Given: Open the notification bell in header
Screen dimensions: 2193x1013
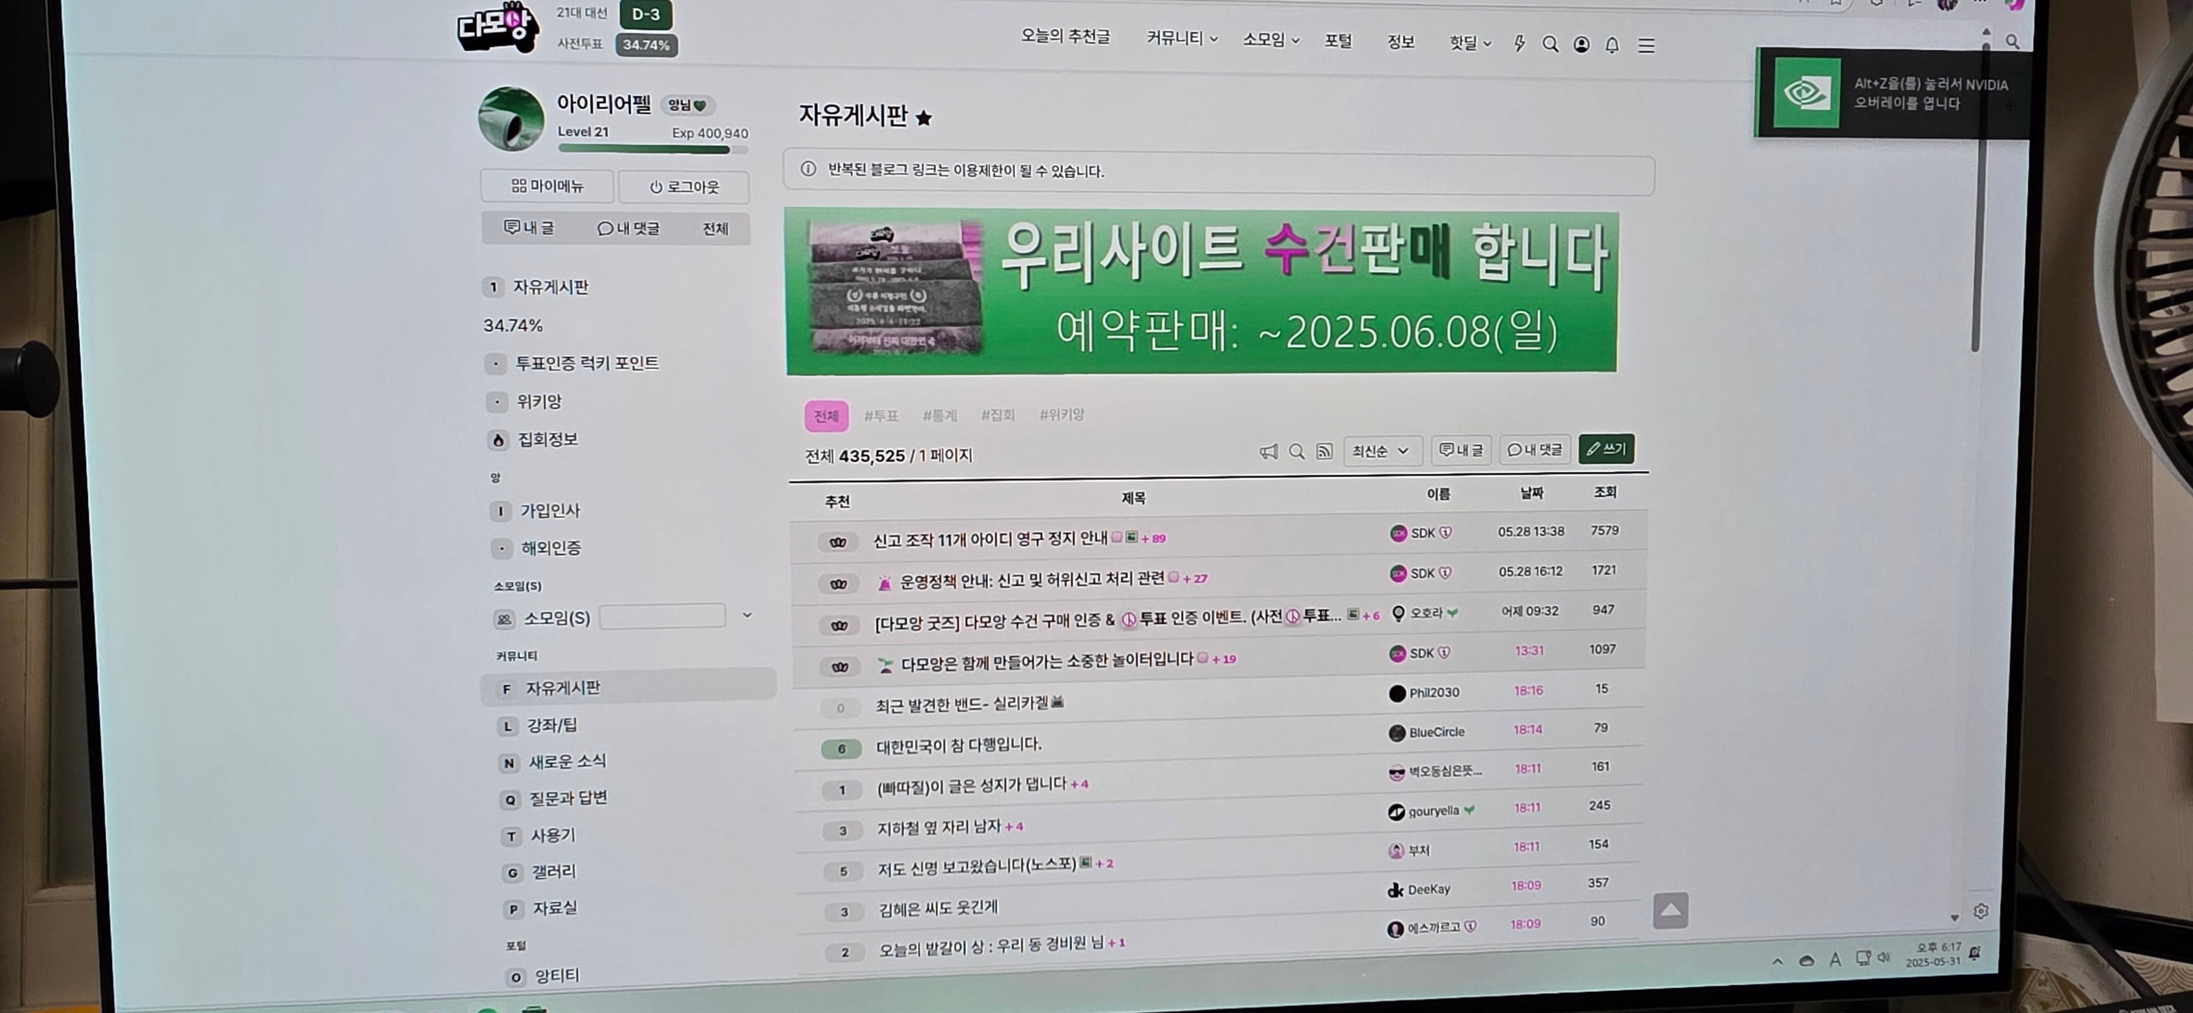Looking at the screenshot, I should [1611, 45].
